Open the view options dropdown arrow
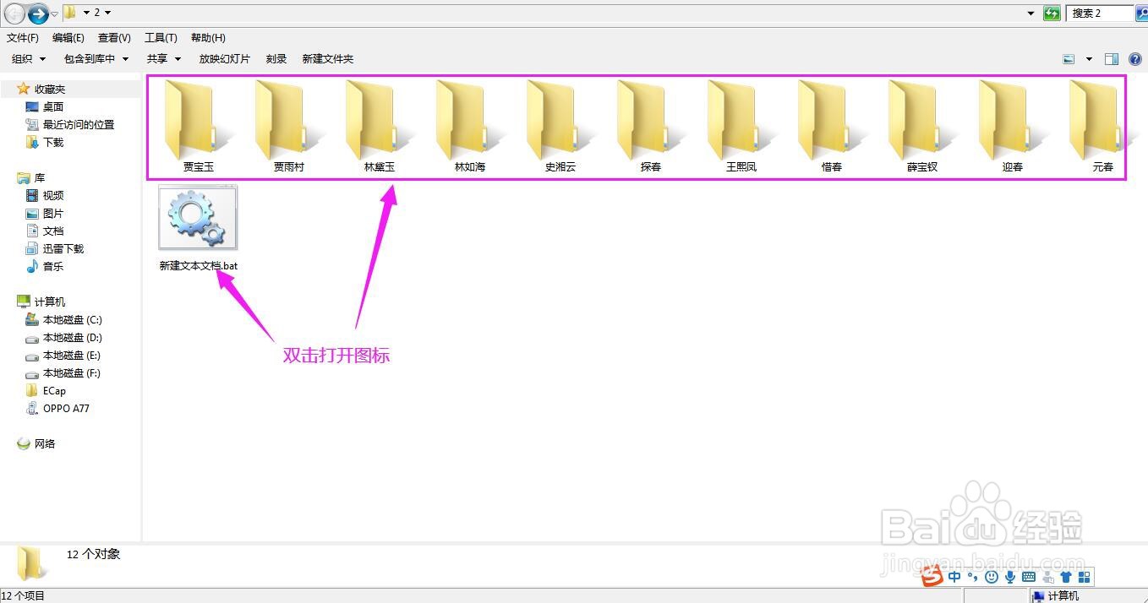 click(x=1089, y=59)
